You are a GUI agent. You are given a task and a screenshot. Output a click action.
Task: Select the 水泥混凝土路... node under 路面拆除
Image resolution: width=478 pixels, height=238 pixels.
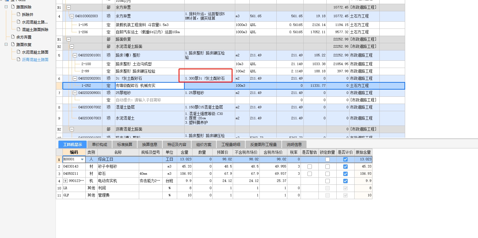tap(35, 22)
